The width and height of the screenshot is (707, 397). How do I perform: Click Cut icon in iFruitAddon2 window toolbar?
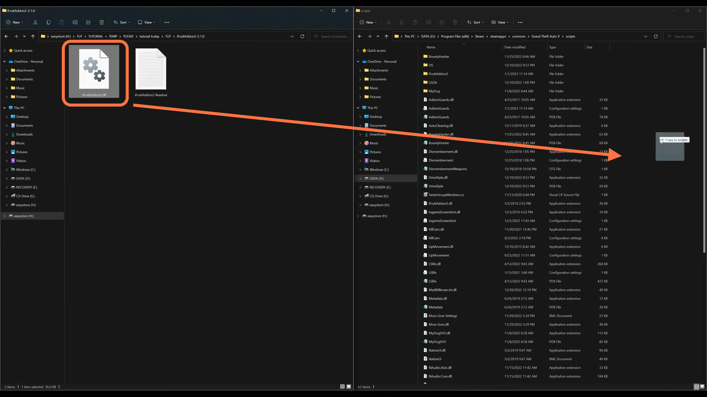[x=35, y=22]
